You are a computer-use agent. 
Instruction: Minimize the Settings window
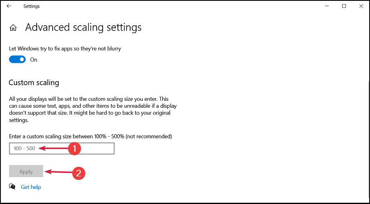pos(326,6)
